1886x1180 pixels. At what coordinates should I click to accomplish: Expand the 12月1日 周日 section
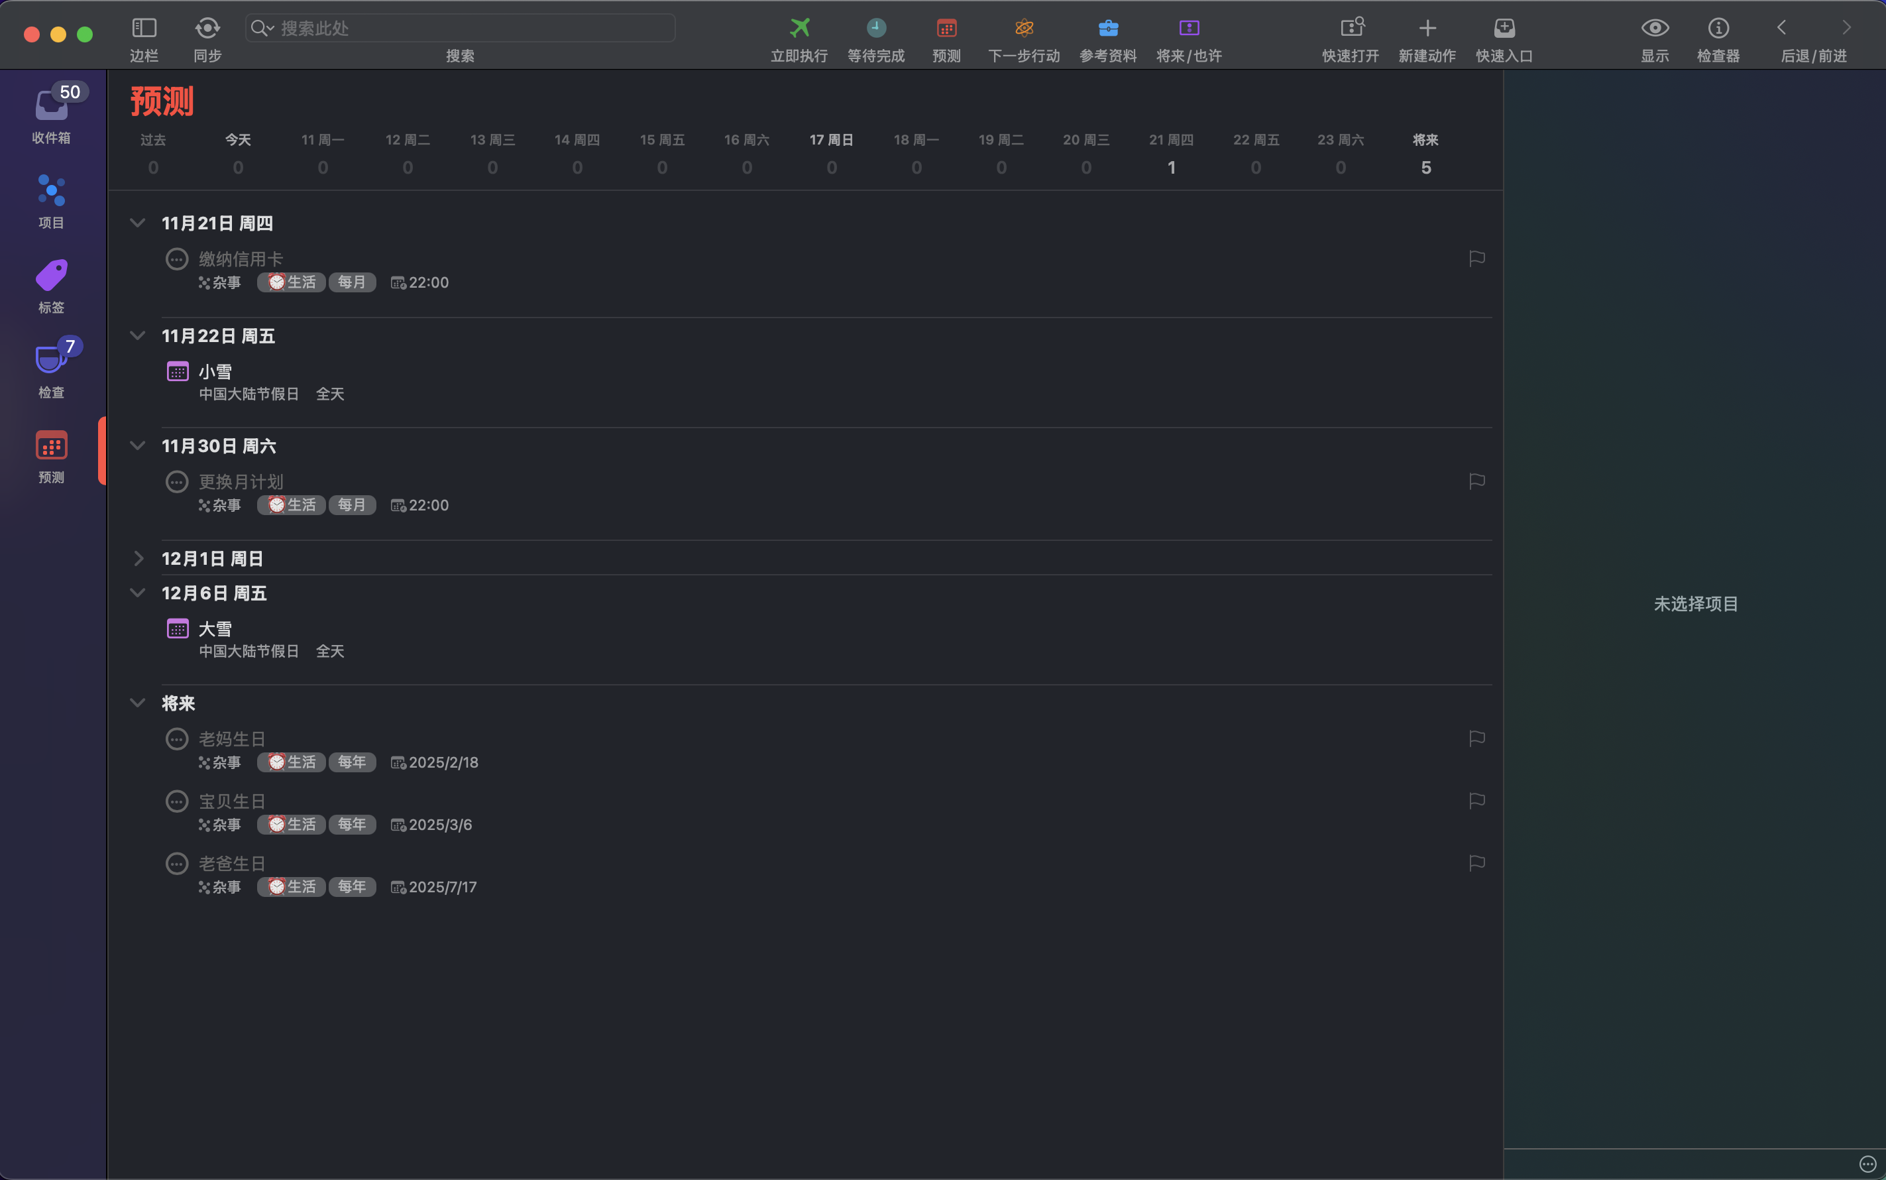pyautogui.click(x=138, y=558)
